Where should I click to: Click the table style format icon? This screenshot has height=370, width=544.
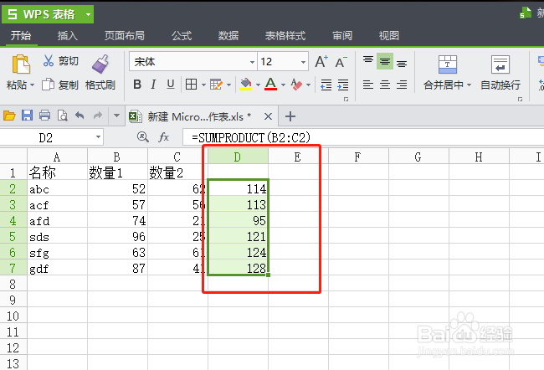[x=216, y=85]
